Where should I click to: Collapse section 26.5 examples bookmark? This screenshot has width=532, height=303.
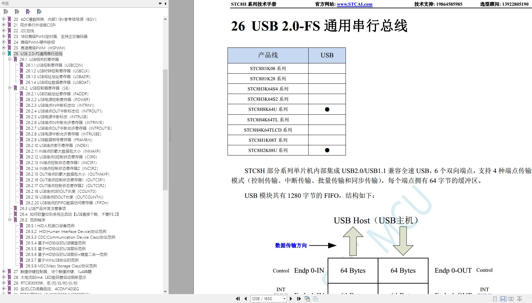point(10,220)
